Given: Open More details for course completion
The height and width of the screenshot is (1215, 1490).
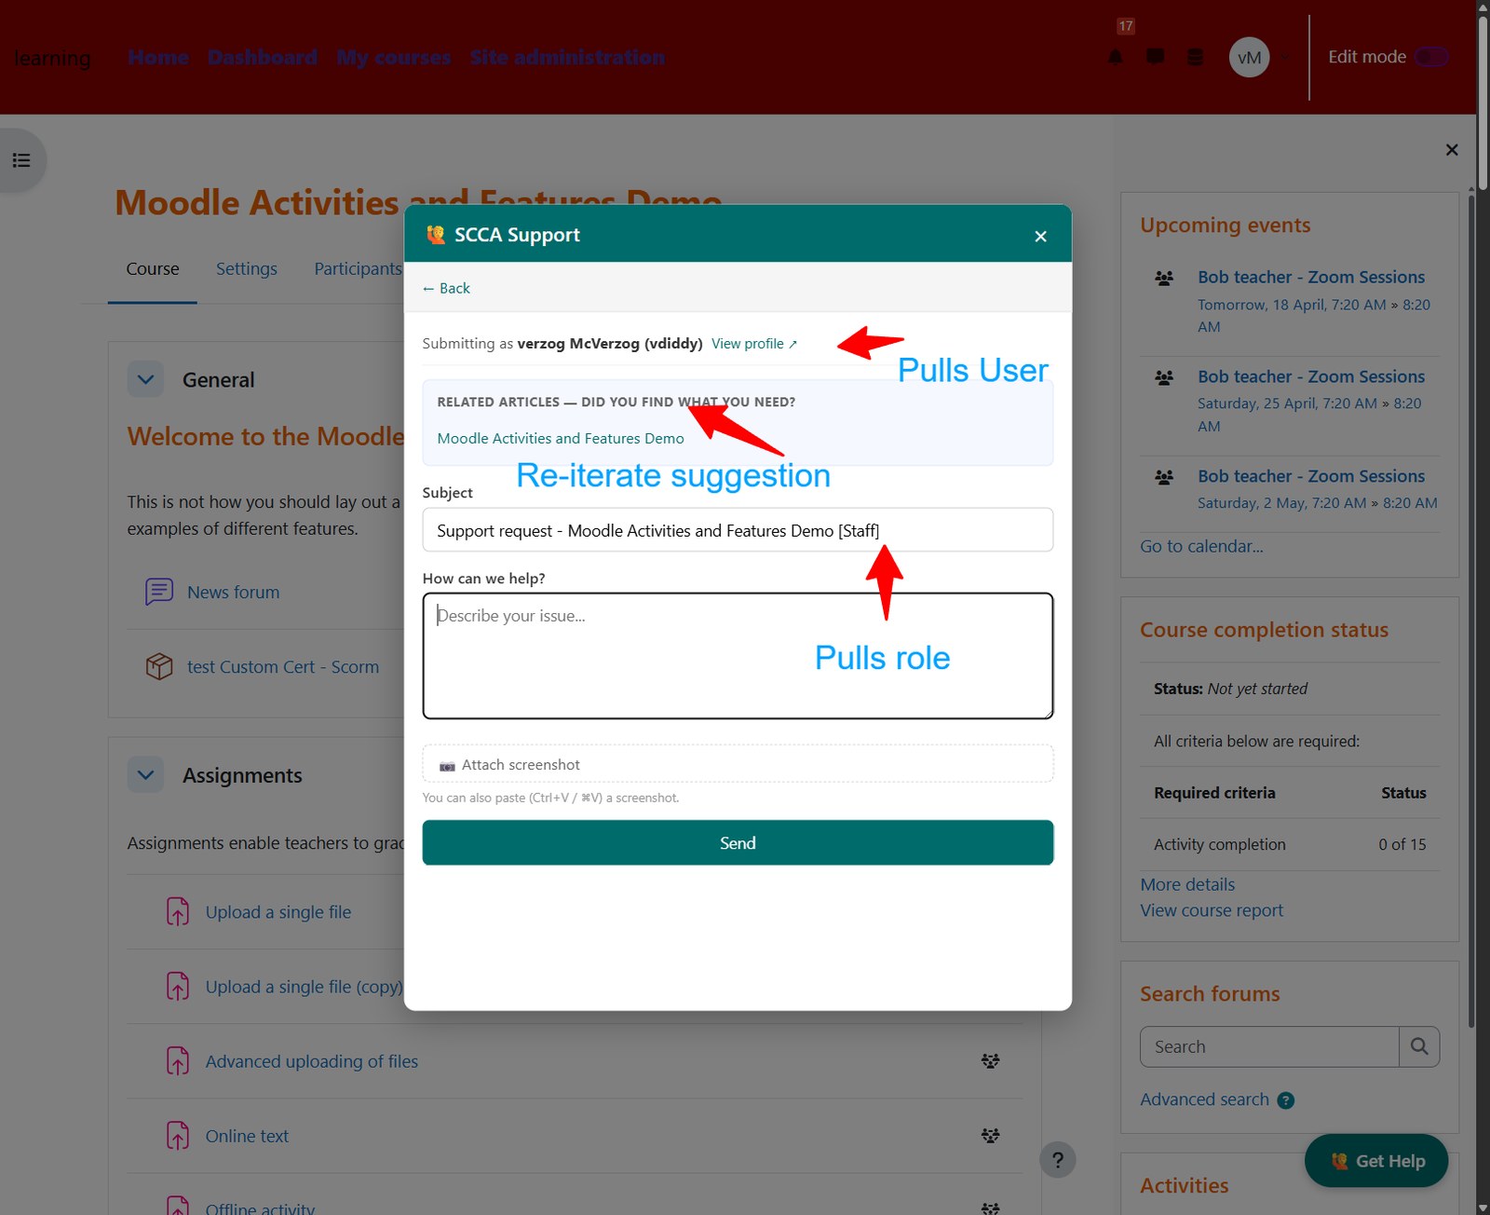Looking at the screenshot, I should pos(1187,884).
